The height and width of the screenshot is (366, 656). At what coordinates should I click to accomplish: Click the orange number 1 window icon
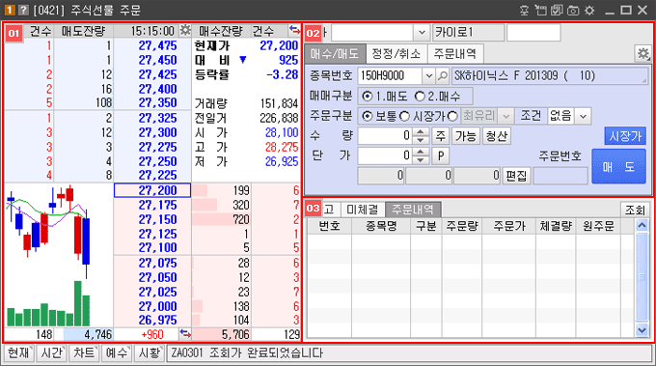pyautogui.click(x=10, y=10)
